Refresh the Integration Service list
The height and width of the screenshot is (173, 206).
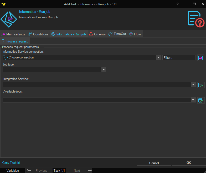pos(201,85)
